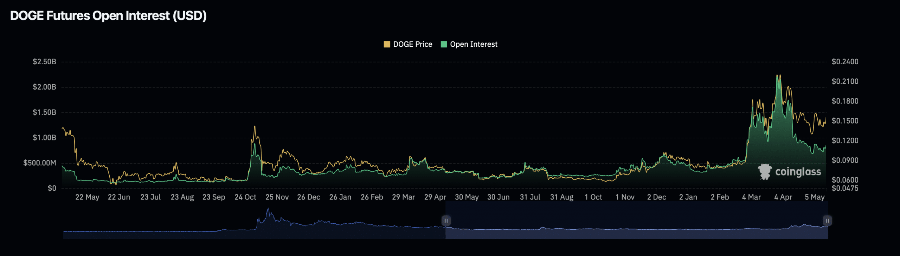This screenshot has height=256, width=900.
Task: Click the '31 Aug' x-axis label
Action: (x=562, y=197)
